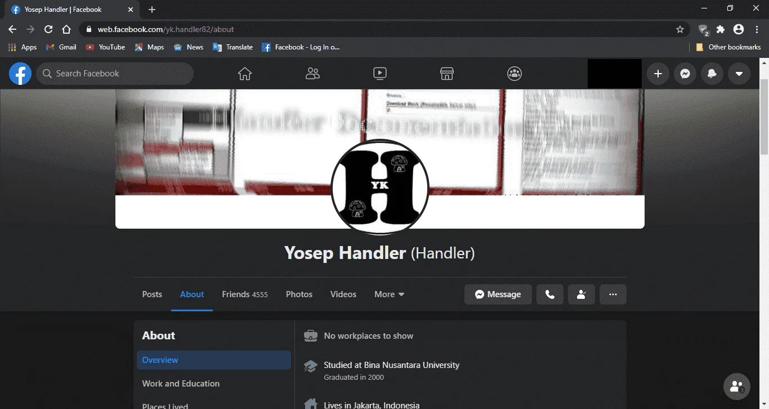
Task: Close the Yosep Handler Facebook tab
Action: pos(130,10)
